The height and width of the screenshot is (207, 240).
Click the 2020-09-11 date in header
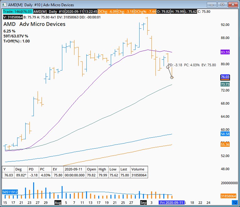74,12
